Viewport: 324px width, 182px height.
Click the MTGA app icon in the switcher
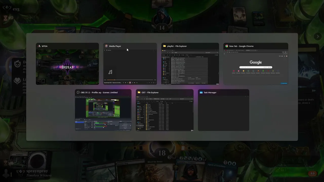pyautogui.click(x=39, y=46)
